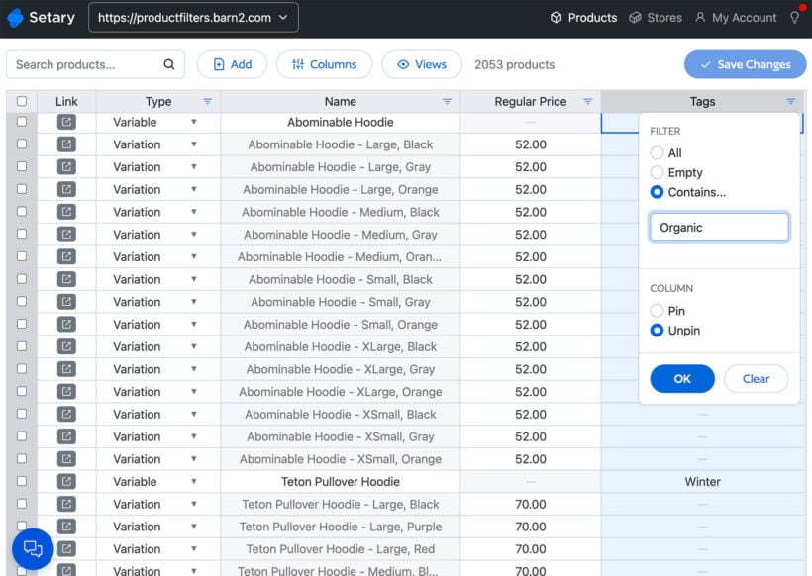Expand Type dropdown for Teton Pullover Hoodie row
This screenshot has height=576, width=812.
click(x=193, y=482)
